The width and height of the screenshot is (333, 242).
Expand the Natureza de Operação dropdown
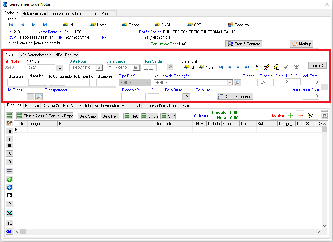click(x=230, y=83)
